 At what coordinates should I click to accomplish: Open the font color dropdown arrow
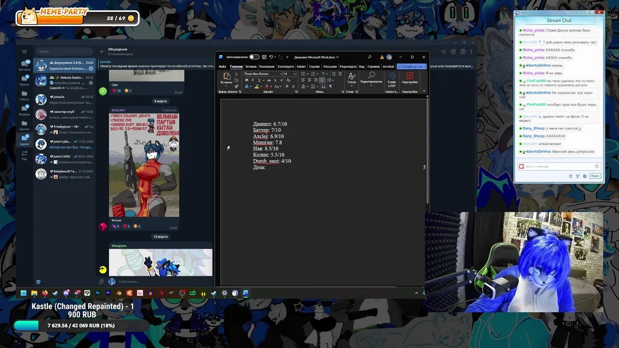coord(271,87)
